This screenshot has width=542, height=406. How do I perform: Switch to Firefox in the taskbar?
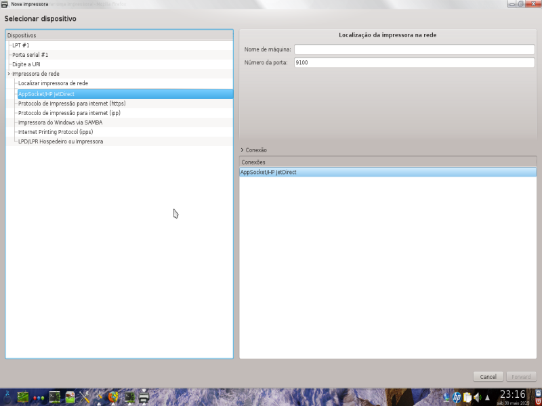point(113,397)
